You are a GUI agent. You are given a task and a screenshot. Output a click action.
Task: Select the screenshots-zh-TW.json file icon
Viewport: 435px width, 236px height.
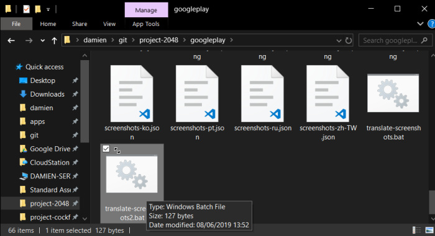pos(327,94)
